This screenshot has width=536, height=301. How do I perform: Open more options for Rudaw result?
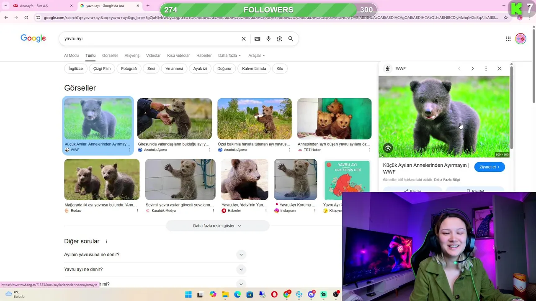137,211
